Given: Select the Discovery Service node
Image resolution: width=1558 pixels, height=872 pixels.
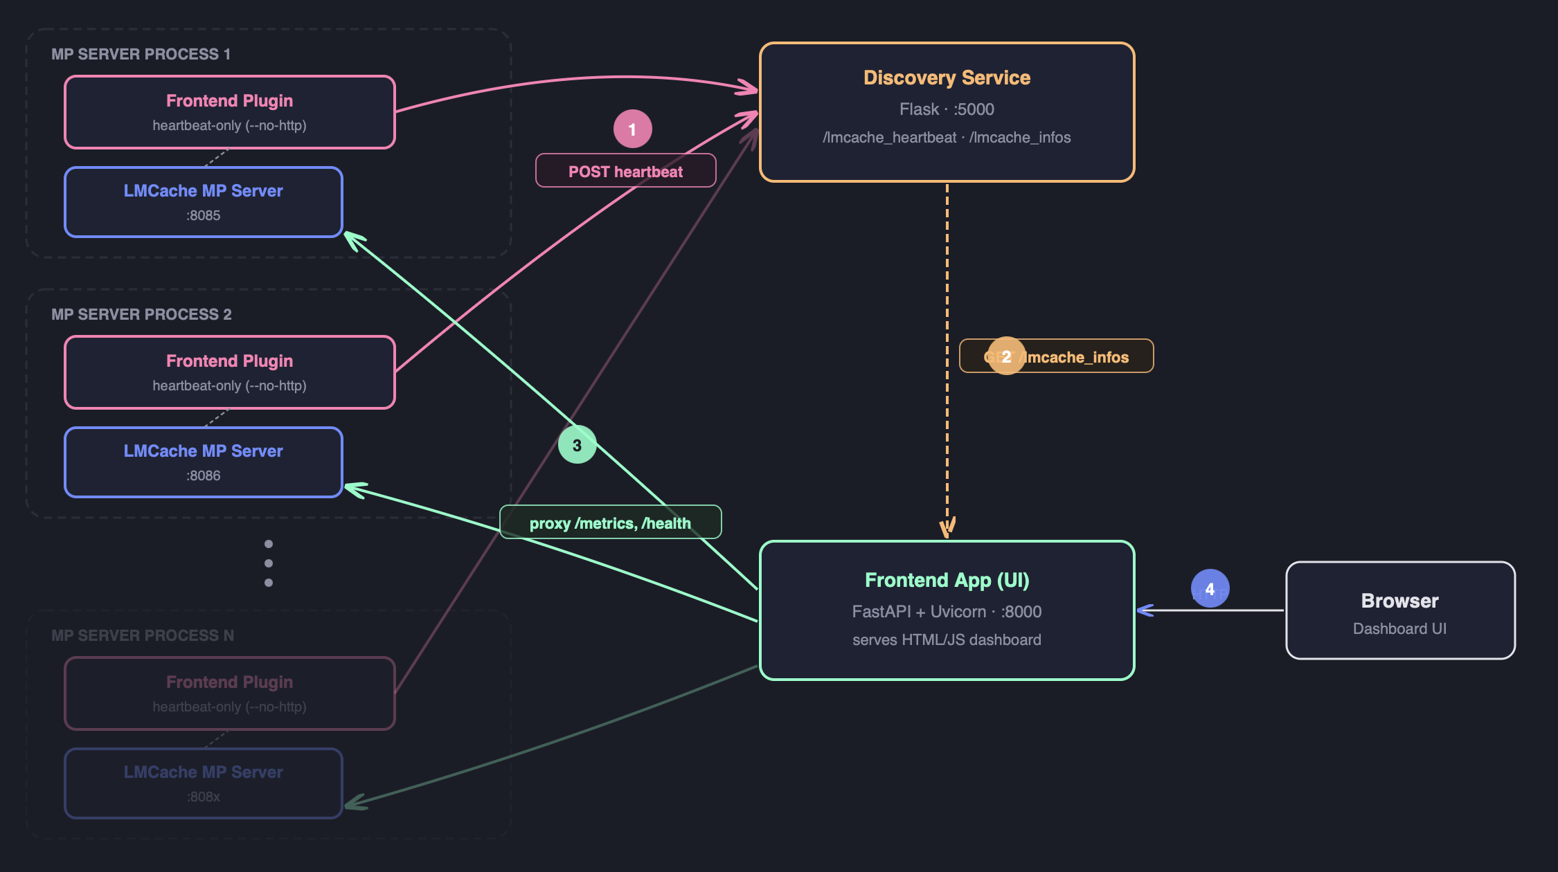Looking at the screenshot, I should pos(947,112).
